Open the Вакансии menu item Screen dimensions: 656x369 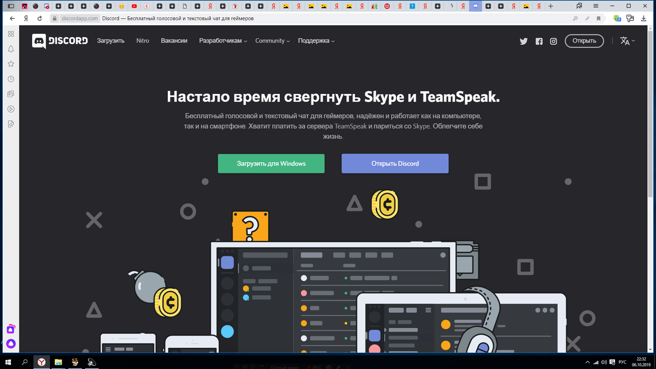pos(174,40)
